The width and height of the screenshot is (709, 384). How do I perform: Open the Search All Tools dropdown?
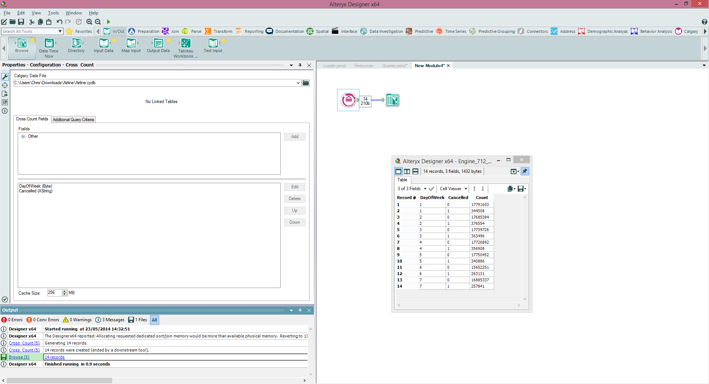click(60, 31)
